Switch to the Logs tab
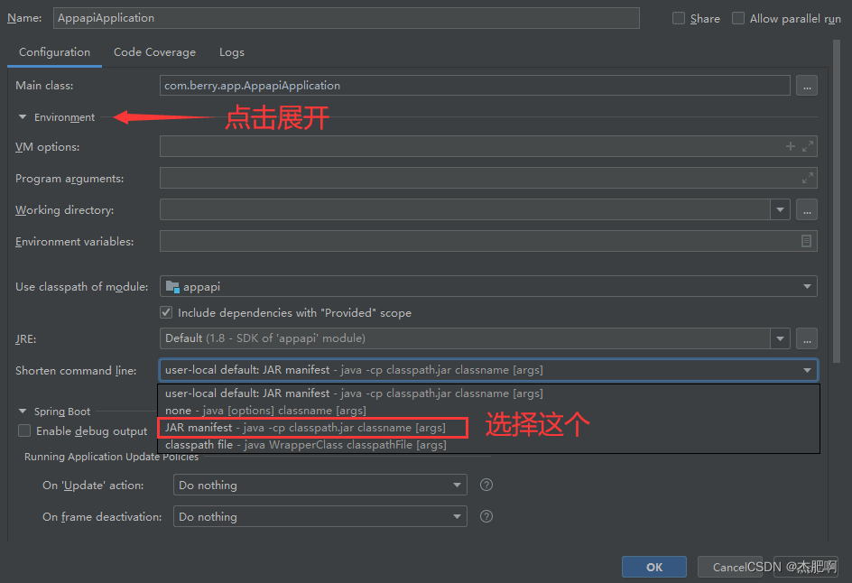 pos(231,52)
